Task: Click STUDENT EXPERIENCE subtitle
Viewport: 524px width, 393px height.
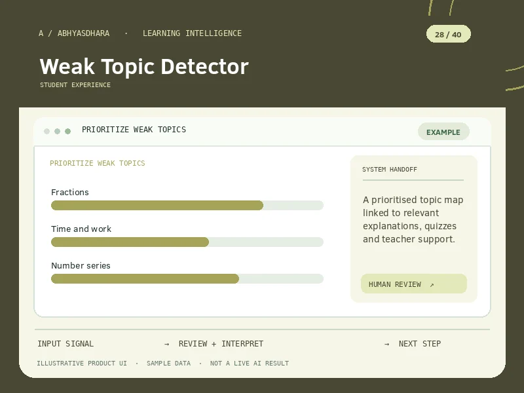Action: [75, 85]
